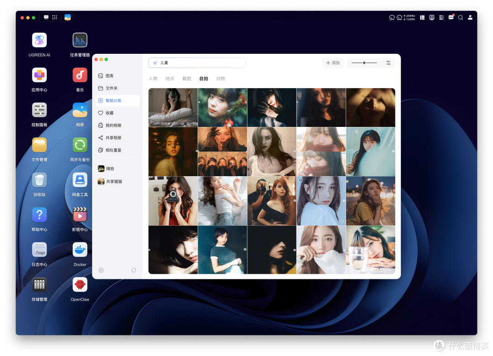Open the 日志中心 desktop icon
This screenshot has height=356, width=493.
[x=39, y=250]
